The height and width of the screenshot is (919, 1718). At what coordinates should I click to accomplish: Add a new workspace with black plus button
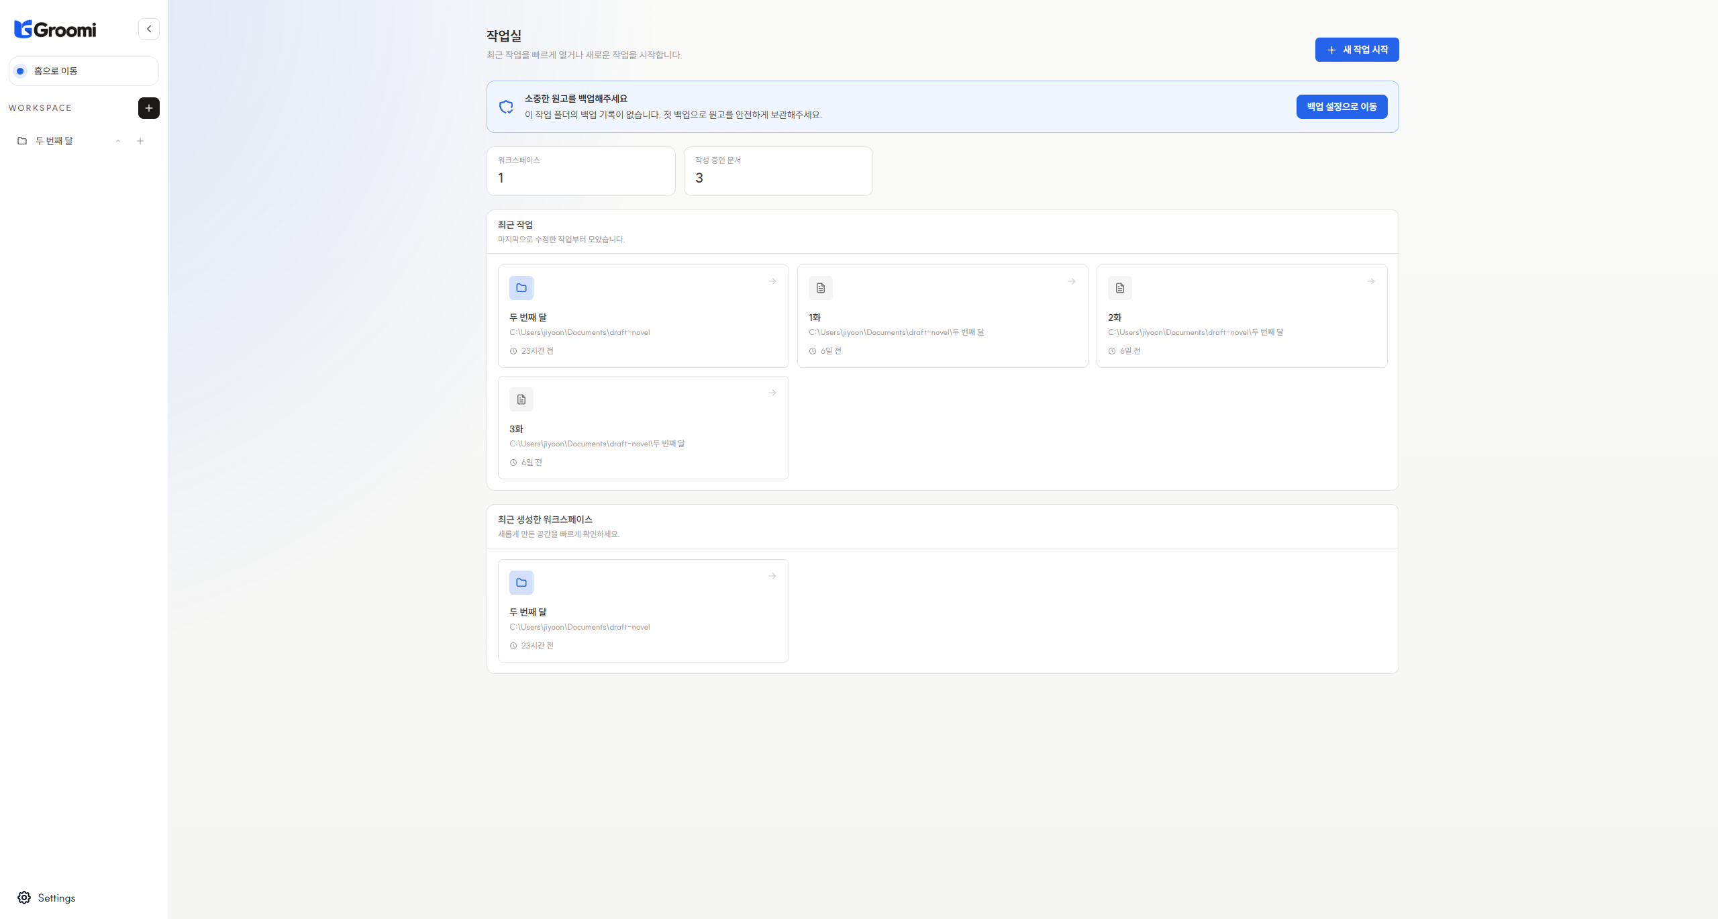coord(149,108)
